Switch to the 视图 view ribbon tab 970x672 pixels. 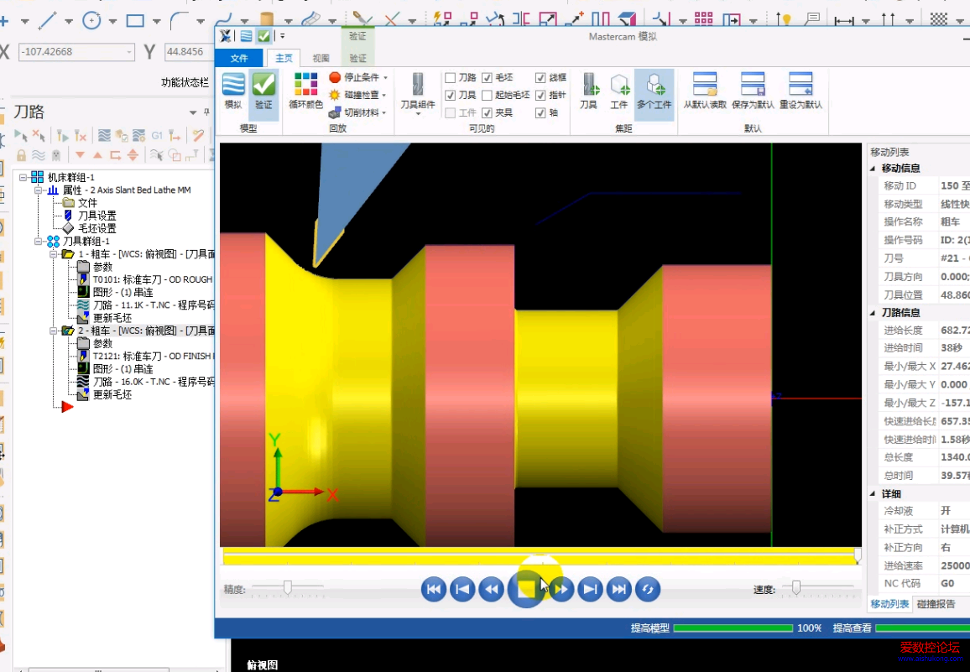(x=321, y=58)
